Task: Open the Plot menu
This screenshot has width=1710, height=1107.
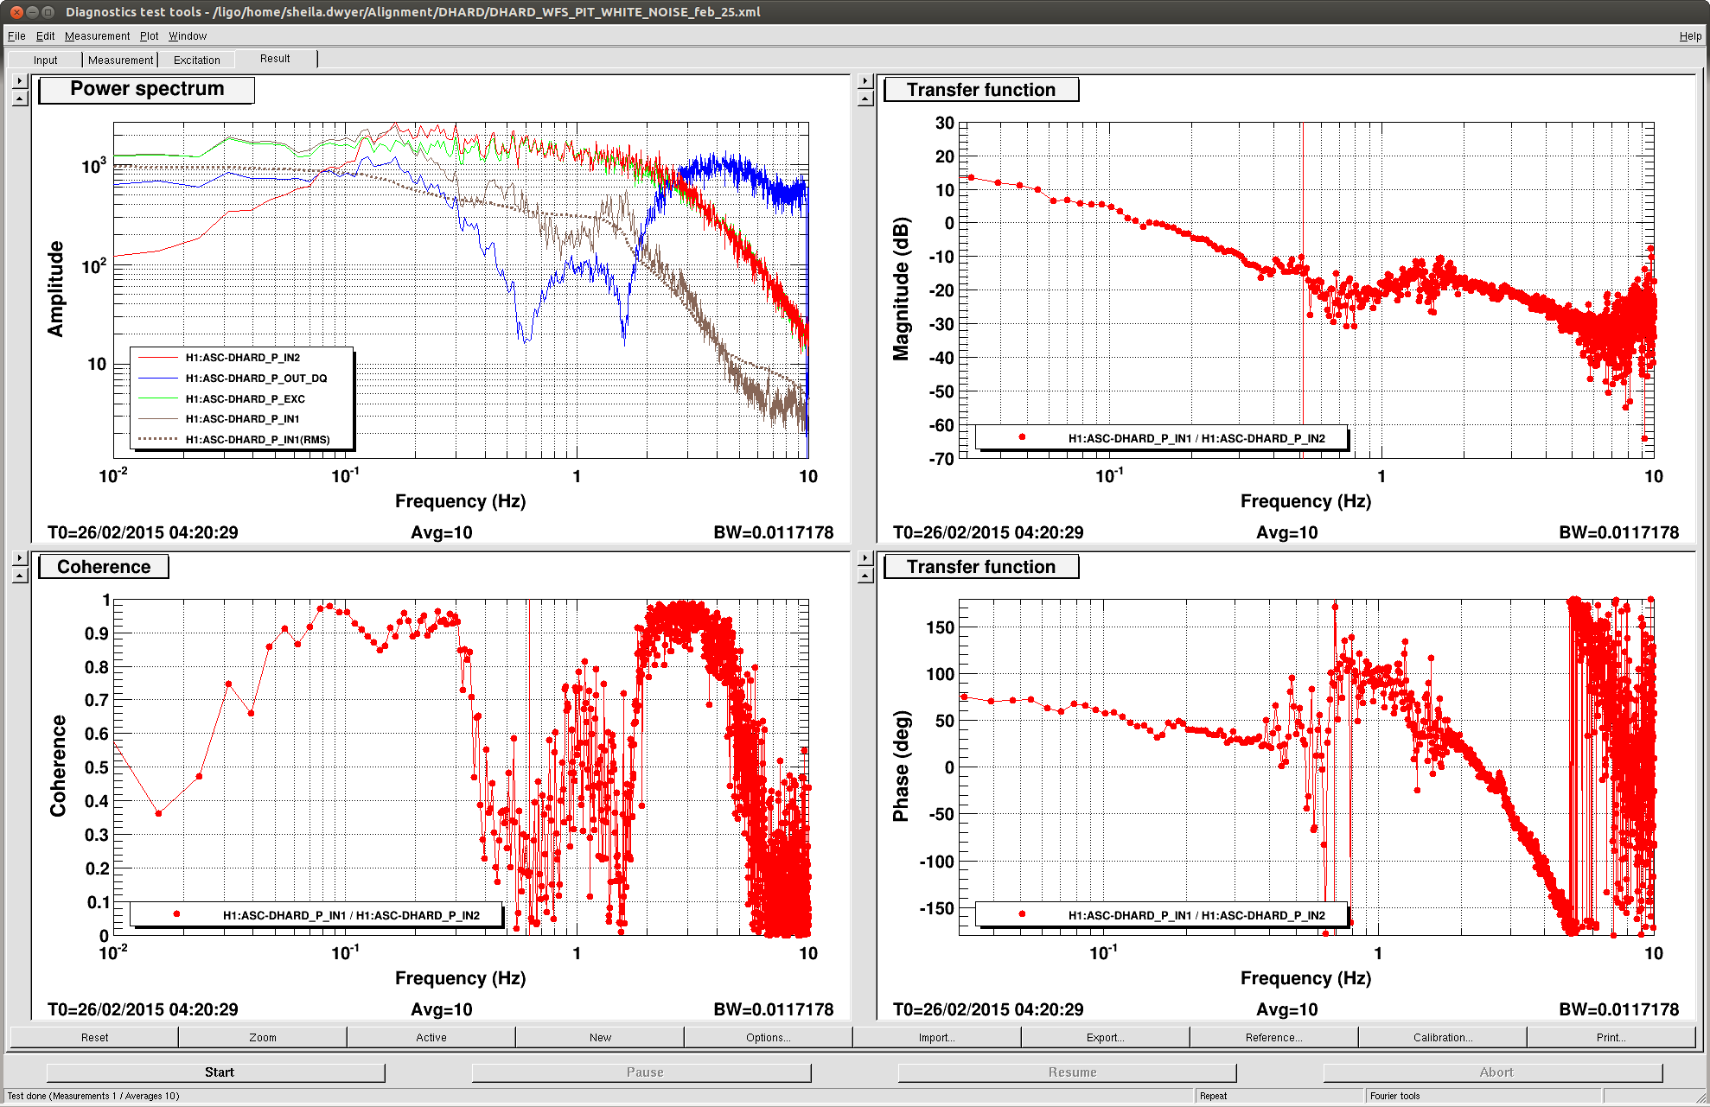Action: pos(150,36)
